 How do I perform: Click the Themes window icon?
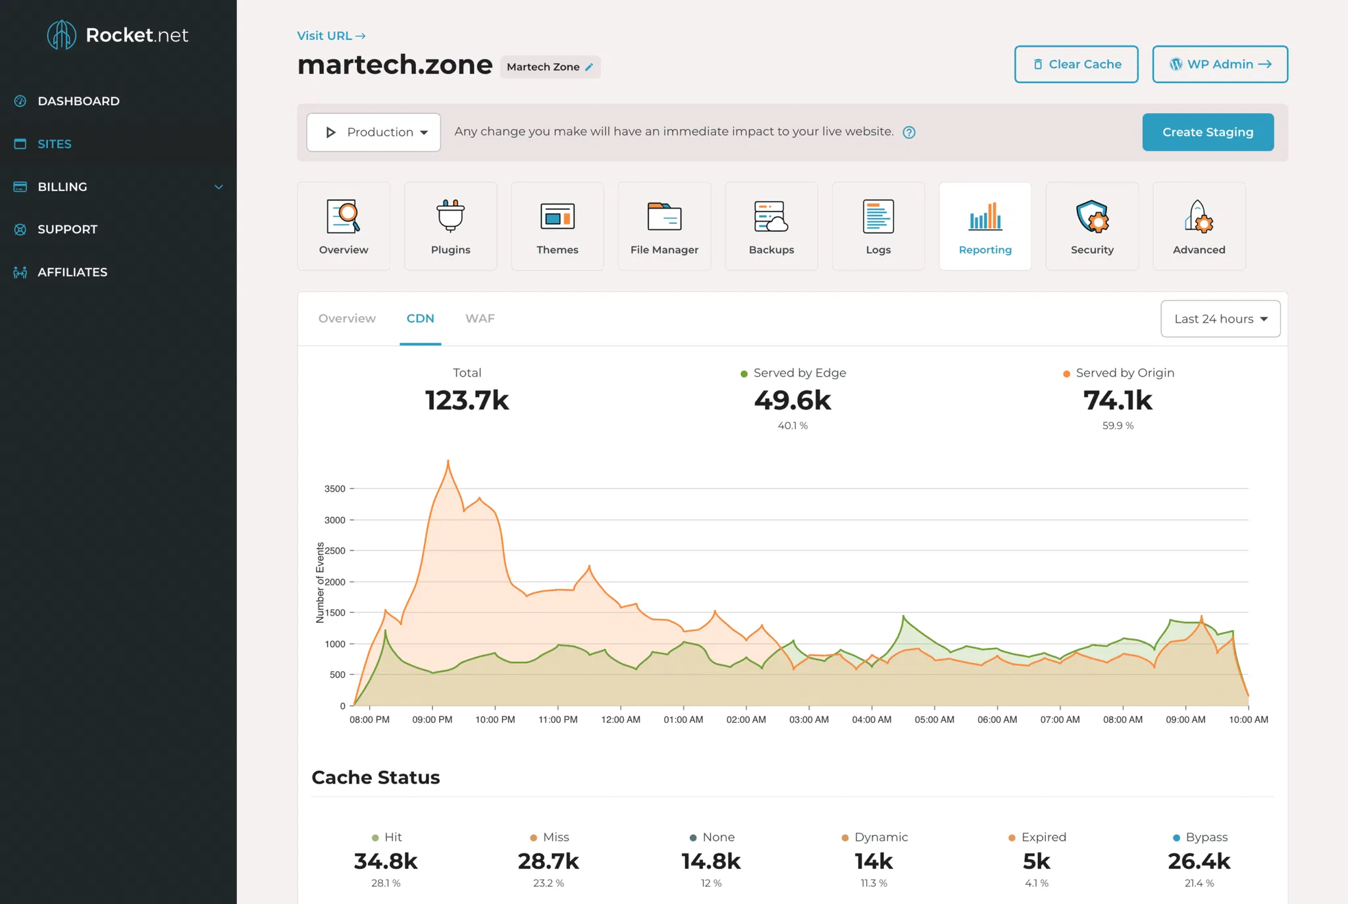click(x=557, y=217)
